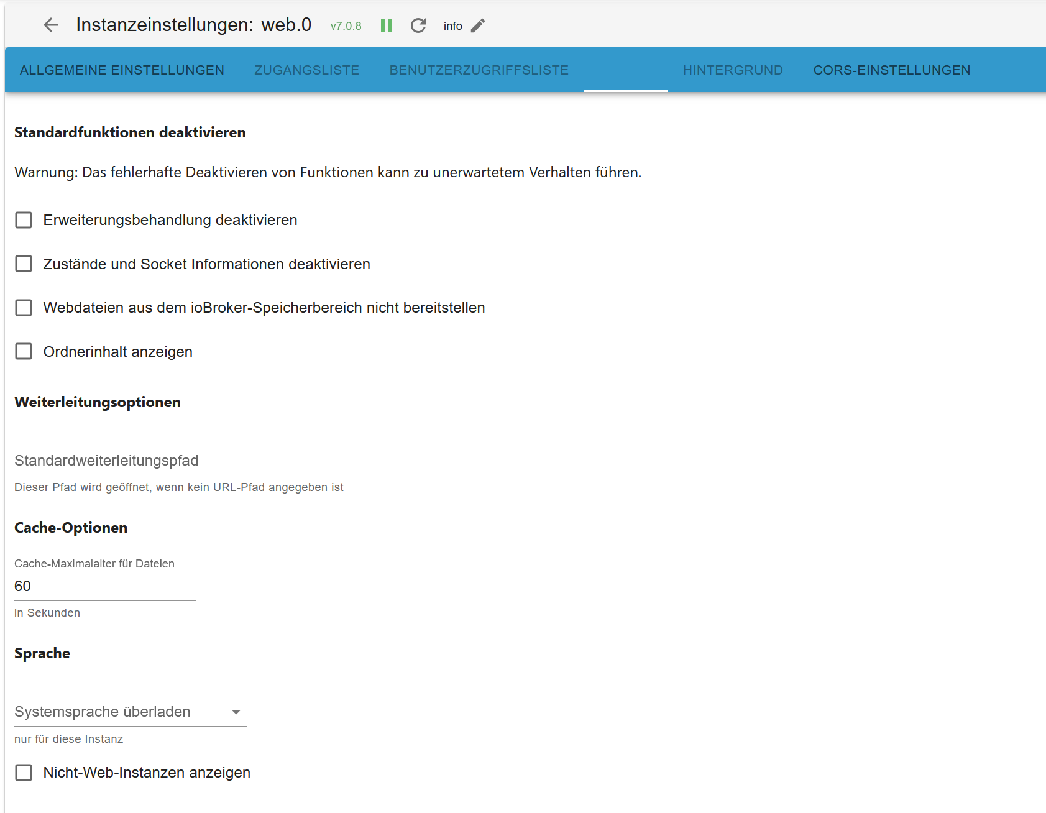Click the info log level text

[452, 26]
